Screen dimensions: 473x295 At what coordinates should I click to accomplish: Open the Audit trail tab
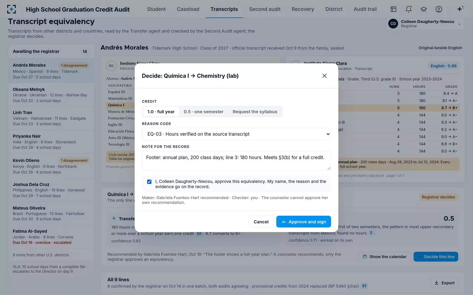tap(365, 9)
